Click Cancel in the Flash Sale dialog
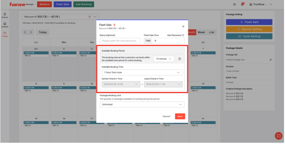Screen dimensions: 285x144 tap(166, 116)
